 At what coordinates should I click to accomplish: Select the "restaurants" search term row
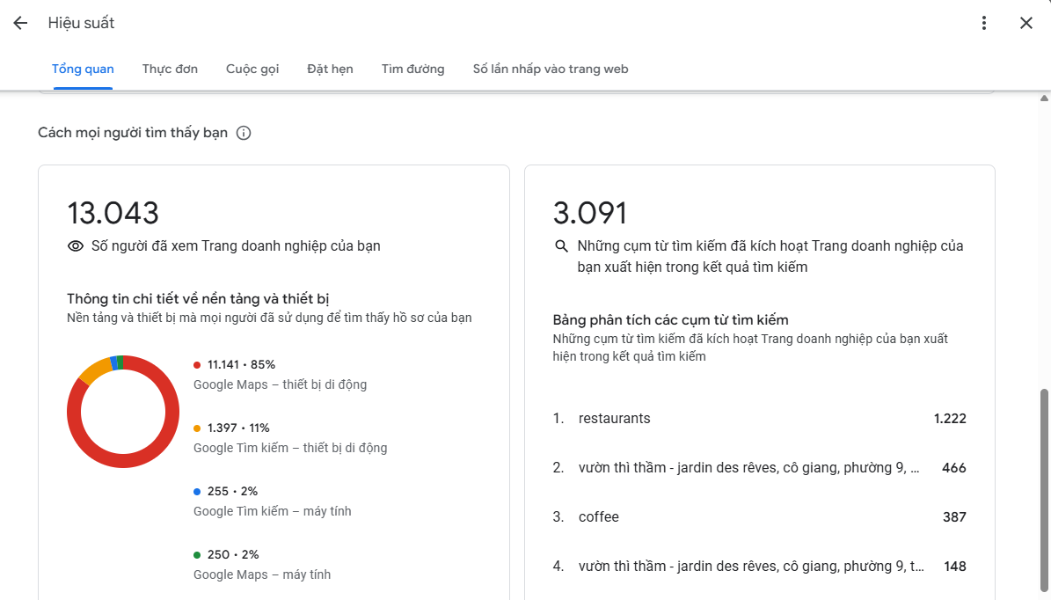click(759, 419)
